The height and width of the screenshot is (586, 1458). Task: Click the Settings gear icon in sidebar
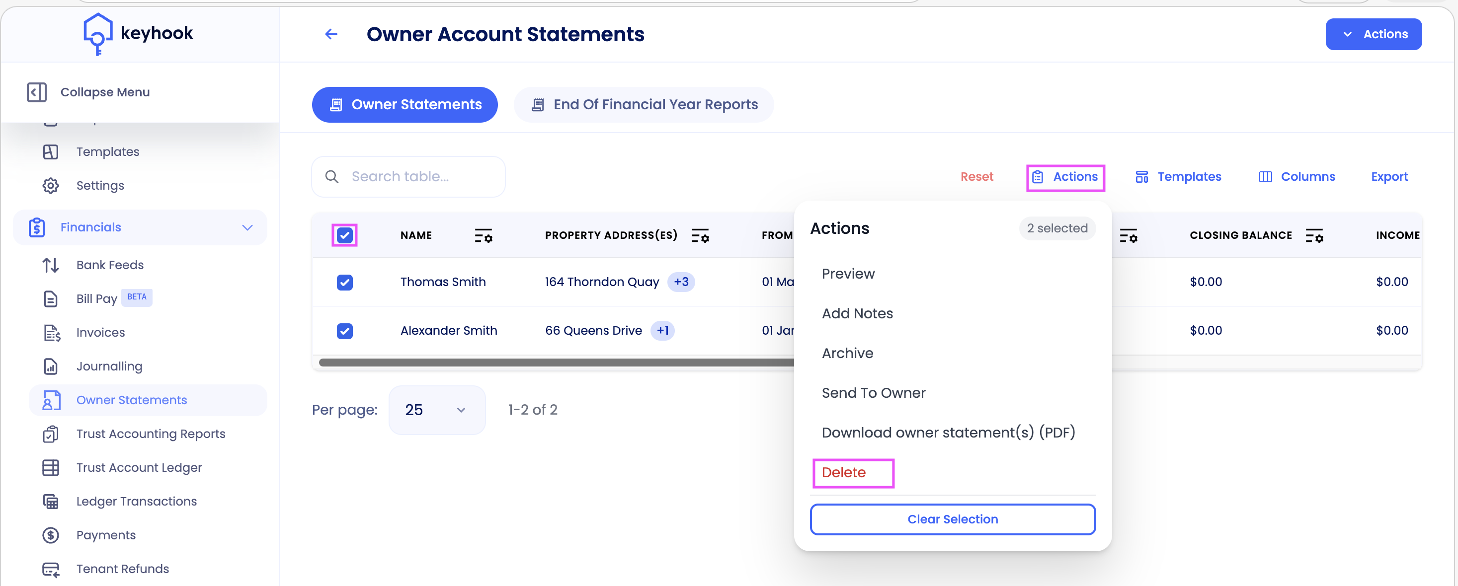click(x=51, y=186)
